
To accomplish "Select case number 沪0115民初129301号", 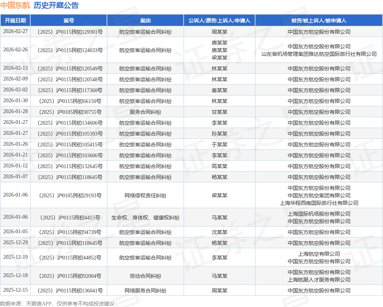I will click(x=70, y=32).
